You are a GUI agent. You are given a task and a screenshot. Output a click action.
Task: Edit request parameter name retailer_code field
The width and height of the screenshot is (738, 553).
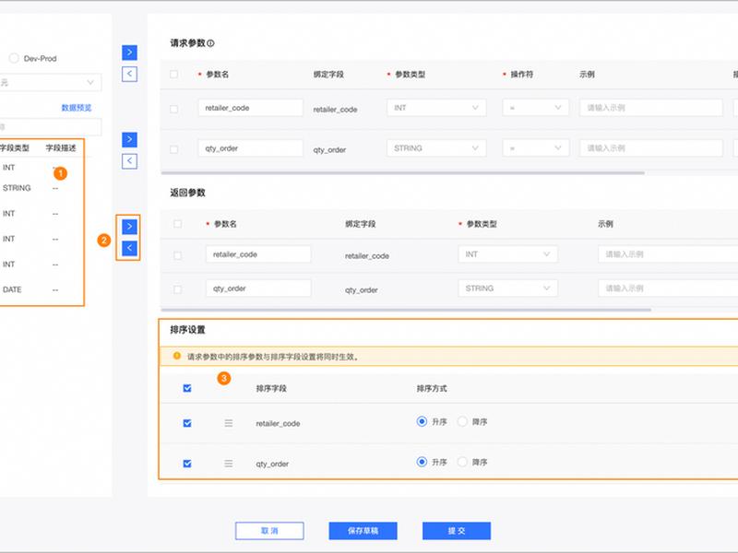pos(250,108)
